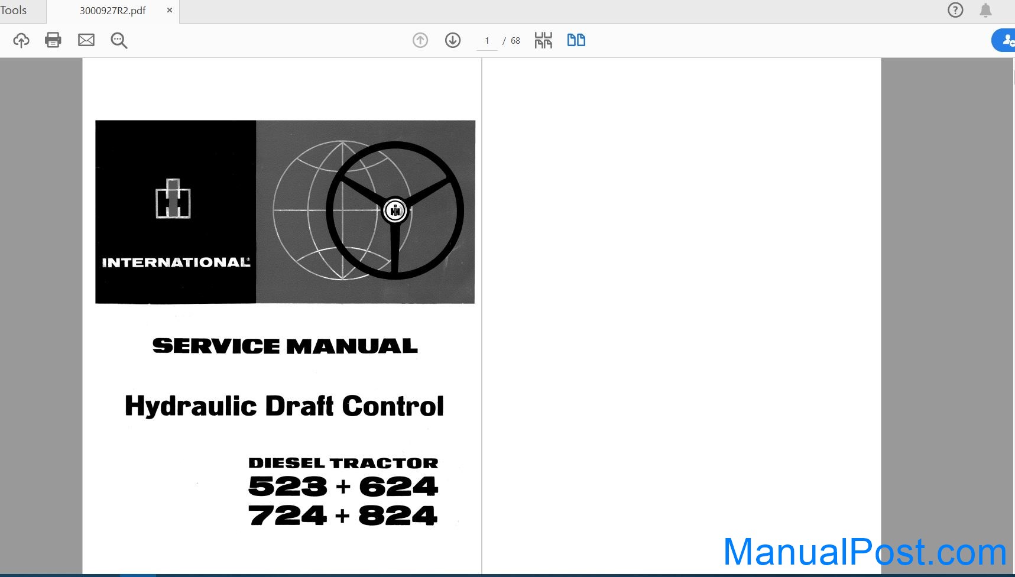Click the Hydraulic Draft Control title
The image size is (1015, 577).
(284, 406)
